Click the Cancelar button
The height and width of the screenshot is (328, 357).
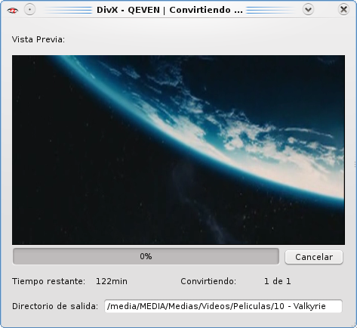314,257
